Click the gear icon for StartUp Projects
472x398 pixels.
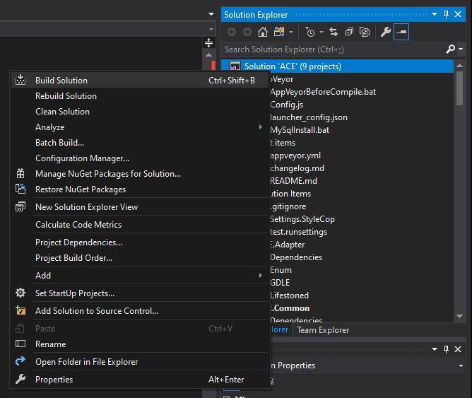click(20, 293)
